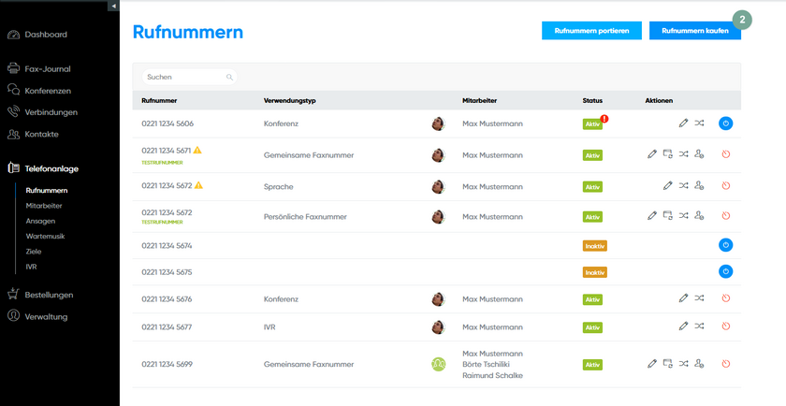
Task: Click edit pencil for IVR number 0221 1234 5677
Action: click(x=683, y=326)
